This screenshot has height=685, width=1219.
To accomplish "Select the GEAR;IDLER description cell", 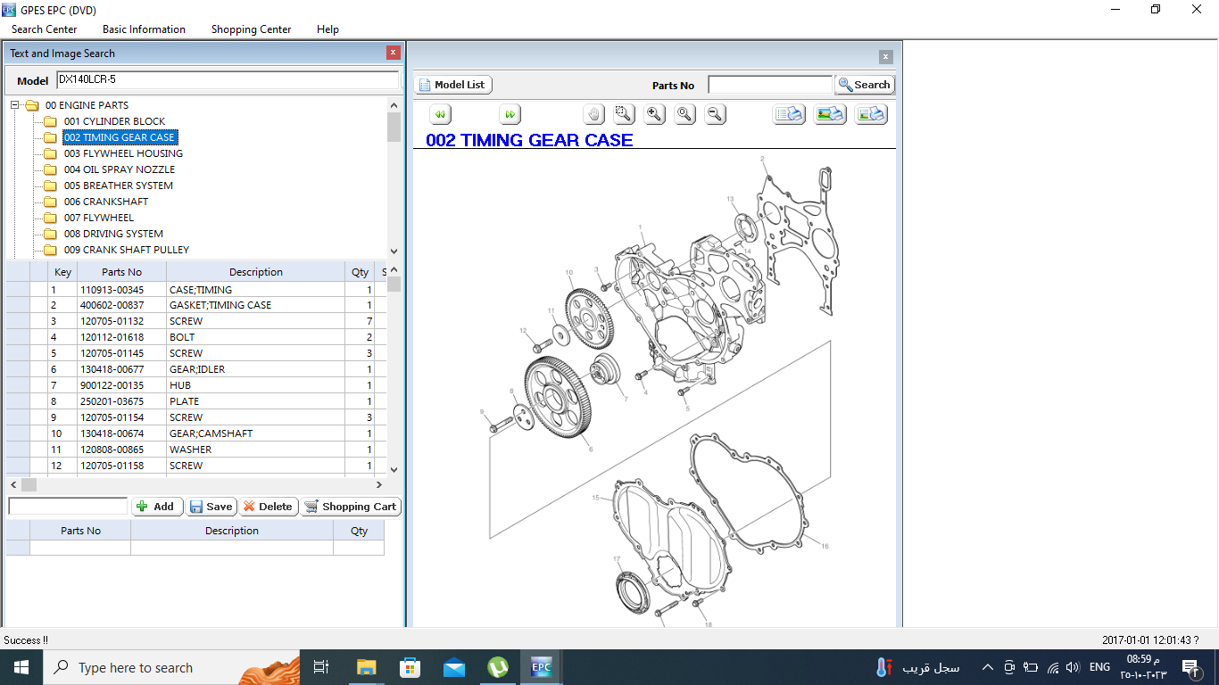I will coord(256,369).
